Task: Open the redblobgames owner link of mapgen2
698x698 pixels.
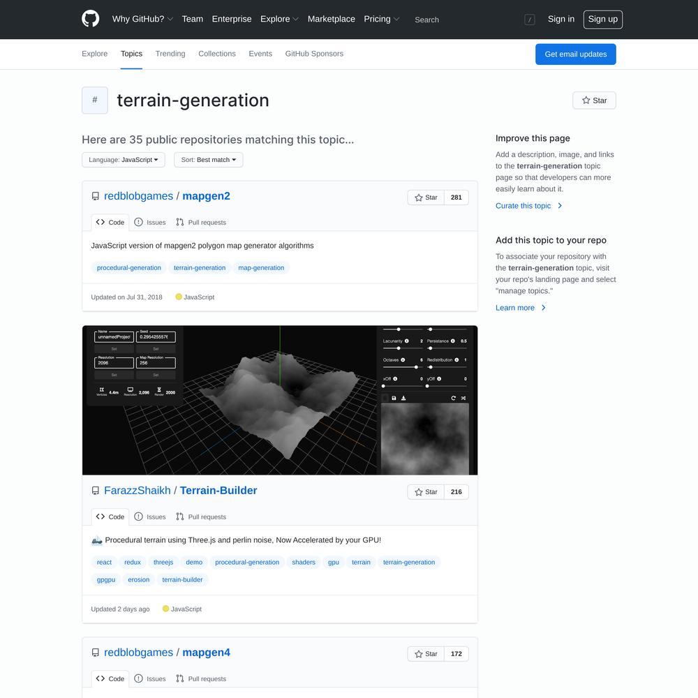Action: [x=138, y=196]
